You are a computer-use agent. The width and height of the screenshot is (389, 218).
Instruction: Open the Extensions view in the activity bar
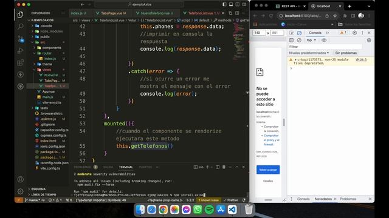[x=20, y=62]
